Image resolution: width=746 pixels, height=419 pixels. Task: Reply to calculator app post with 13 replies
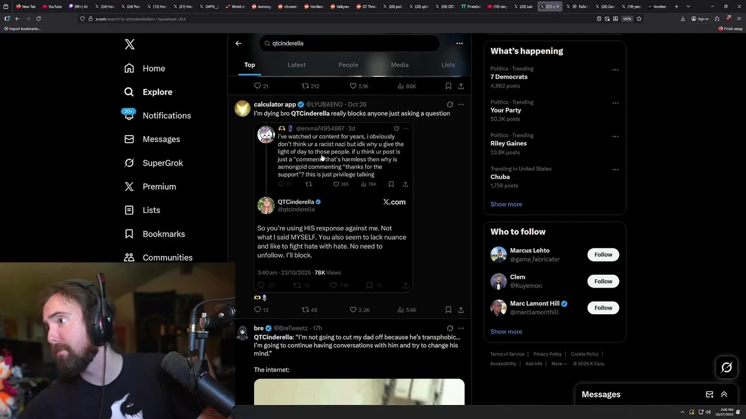[261, 310]
